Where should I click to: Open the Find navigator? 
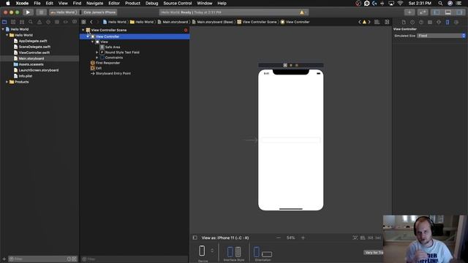[x=31, y=22]
